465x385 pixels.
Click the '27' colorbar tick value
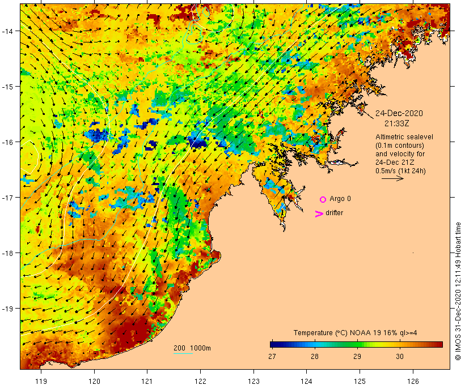272,357
